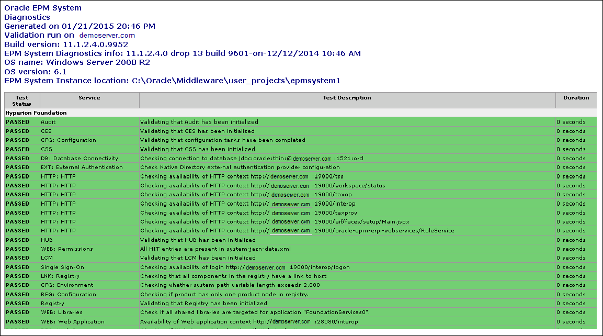The height and width of the screenshot is (336, 603).
Task: Select the Single Sign-On service cell
Action: coord(89,267)
